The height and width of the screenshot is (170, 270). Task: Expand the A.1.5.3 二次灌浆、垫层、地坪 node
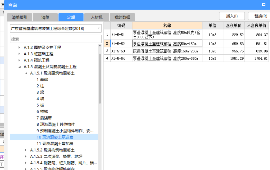pyautogui.click(x=26, y=156)
